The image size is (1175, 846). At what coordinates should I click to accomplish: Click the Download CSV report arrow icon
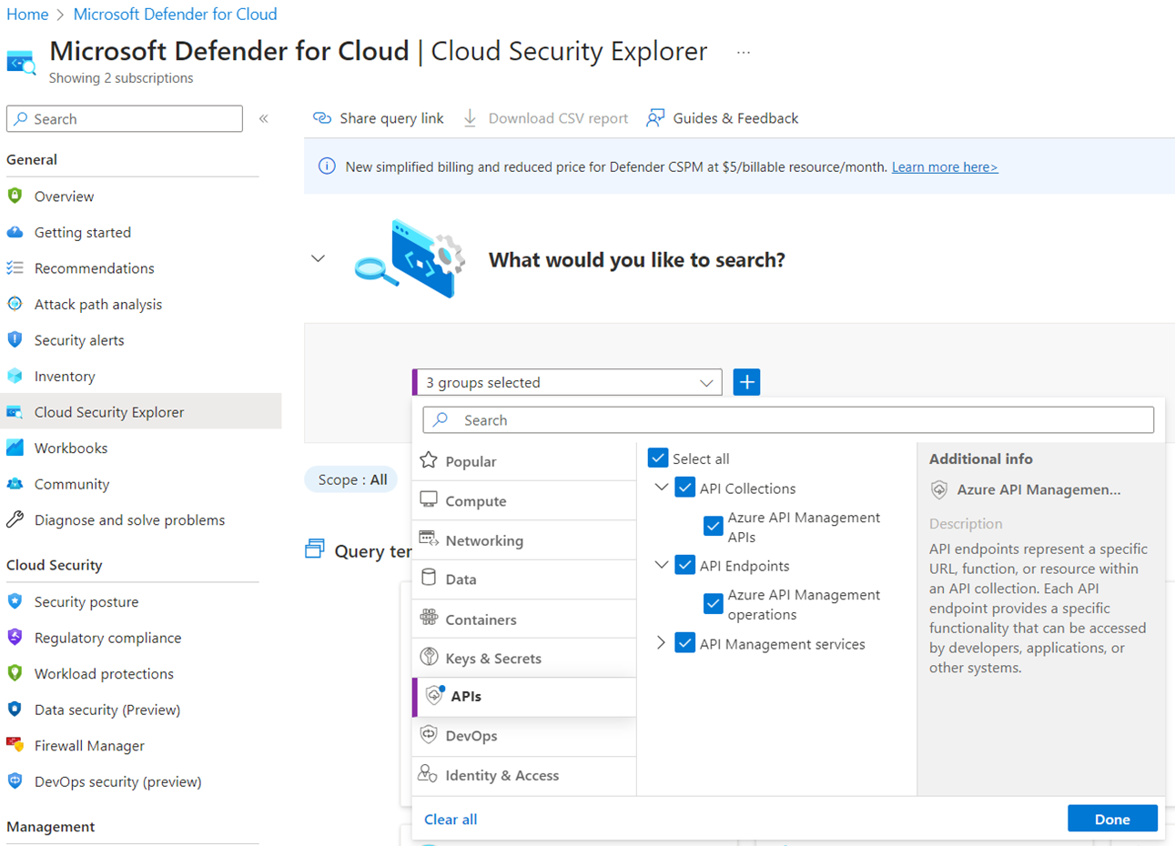470,118
